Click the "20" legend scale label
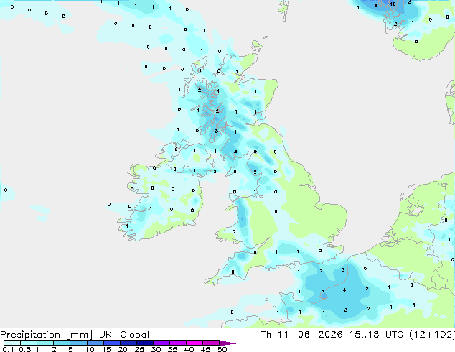455x352 pixels. [123, 349]
